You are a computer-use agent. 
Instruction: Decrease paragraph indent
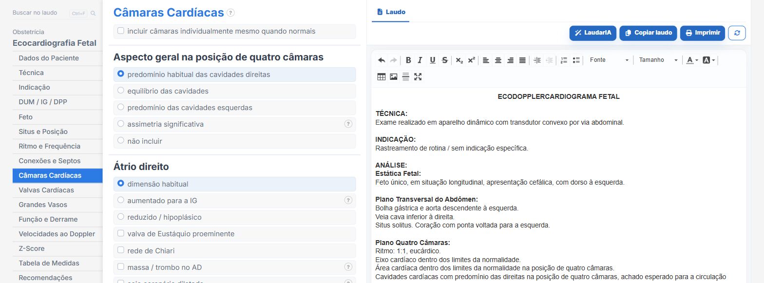549,60
